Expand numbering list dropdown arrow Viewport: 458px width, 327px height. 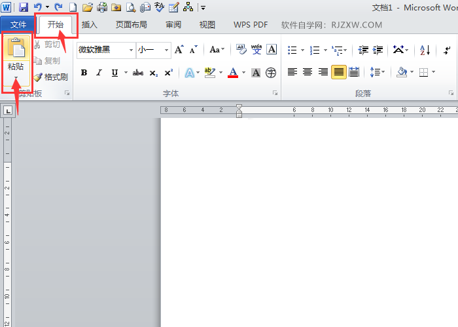(325, 50)
